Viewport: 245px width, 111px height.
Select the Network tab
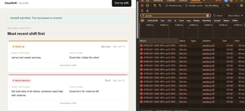196,1
